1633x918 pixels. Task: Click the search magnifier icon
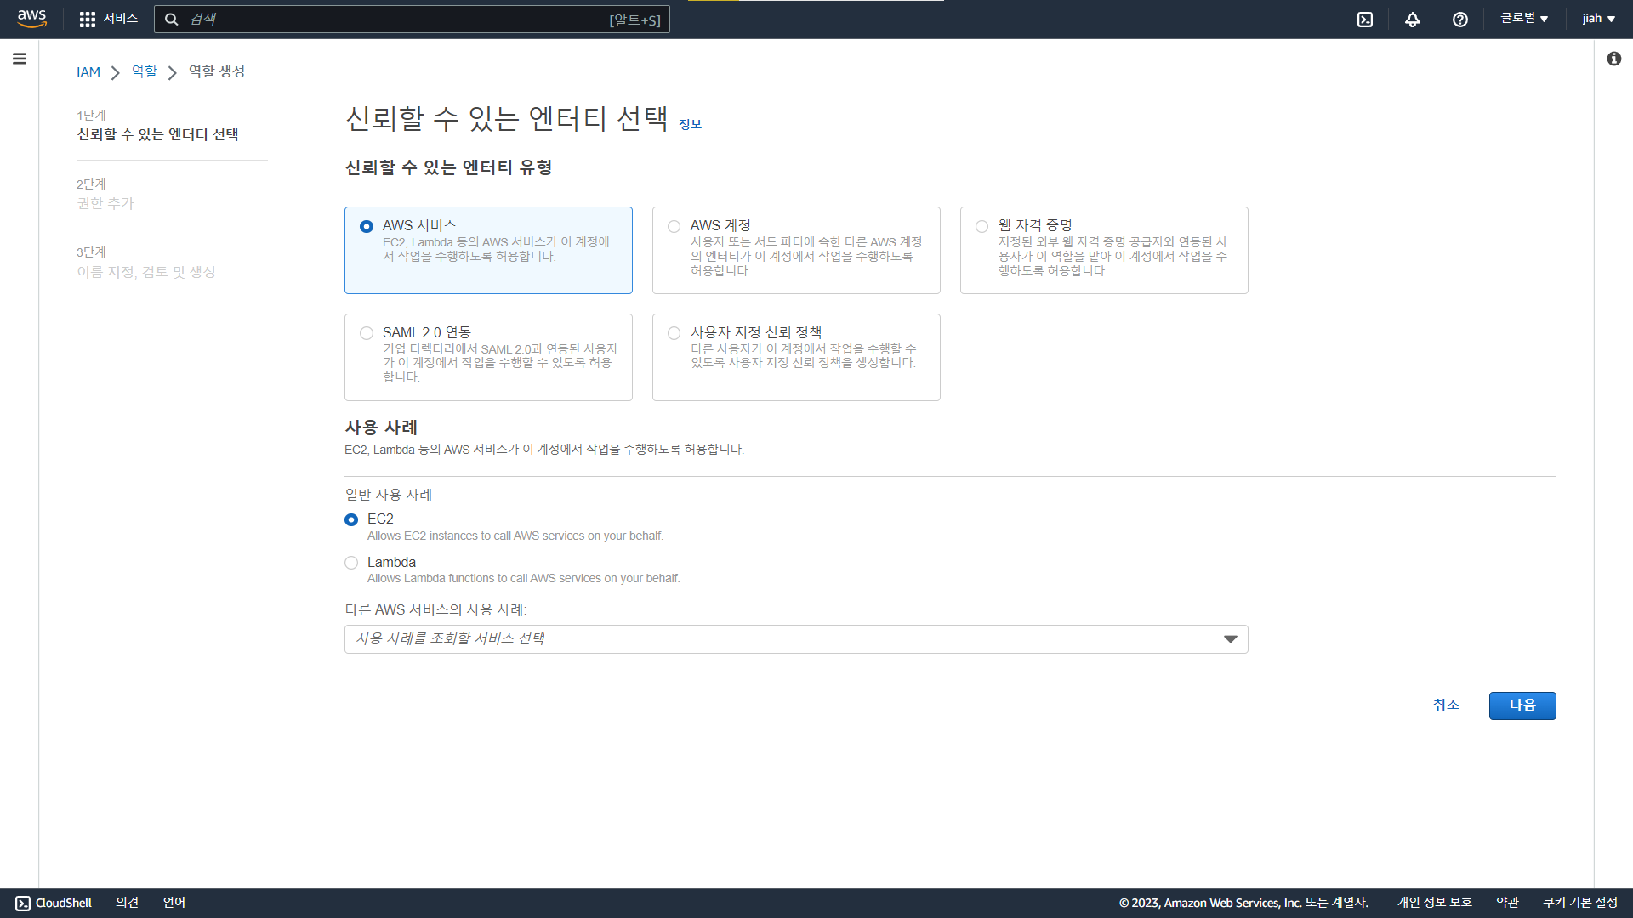(171, 20)
